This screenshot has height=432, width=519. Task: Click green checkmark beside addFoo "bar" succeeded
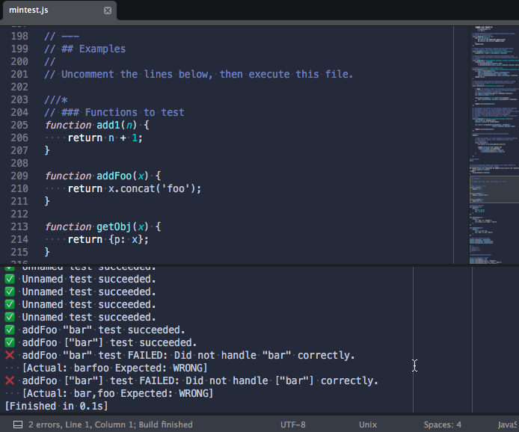tap(10, 330)
